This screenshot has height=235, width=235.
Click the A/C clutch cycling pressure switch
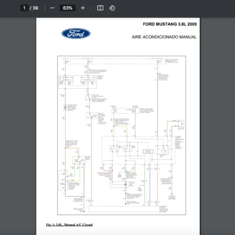point(88,98)
